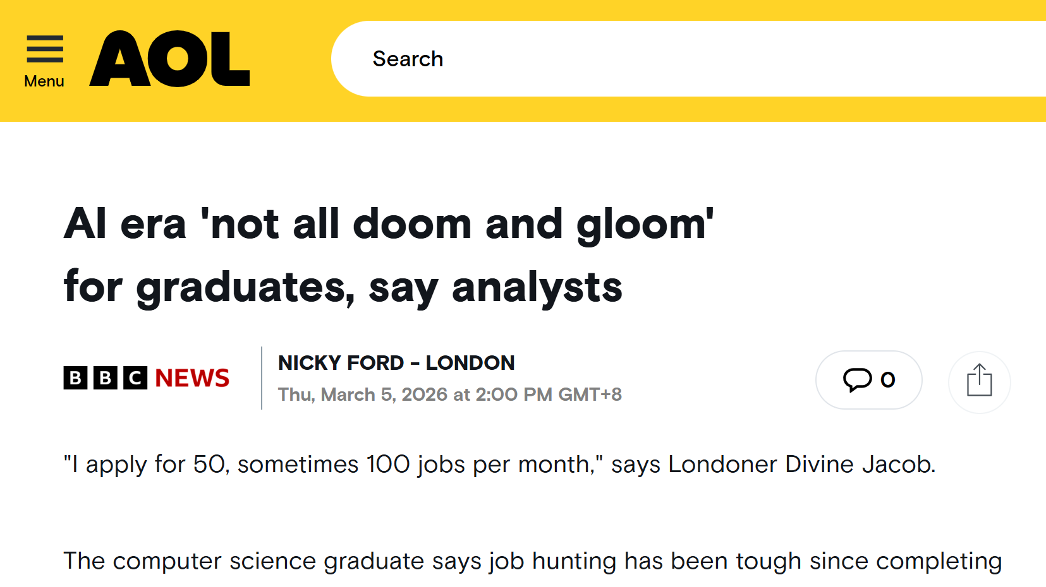Click the BBC News source logo
1046x587 pixels.
(146, 378)
